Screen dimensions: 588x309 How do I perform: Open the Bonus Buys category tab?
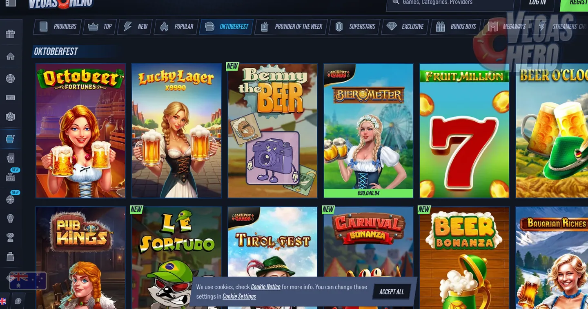tap(456, 27)
